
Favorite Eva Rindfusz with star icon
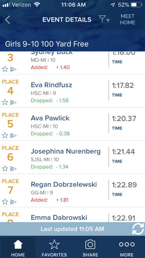5,103
